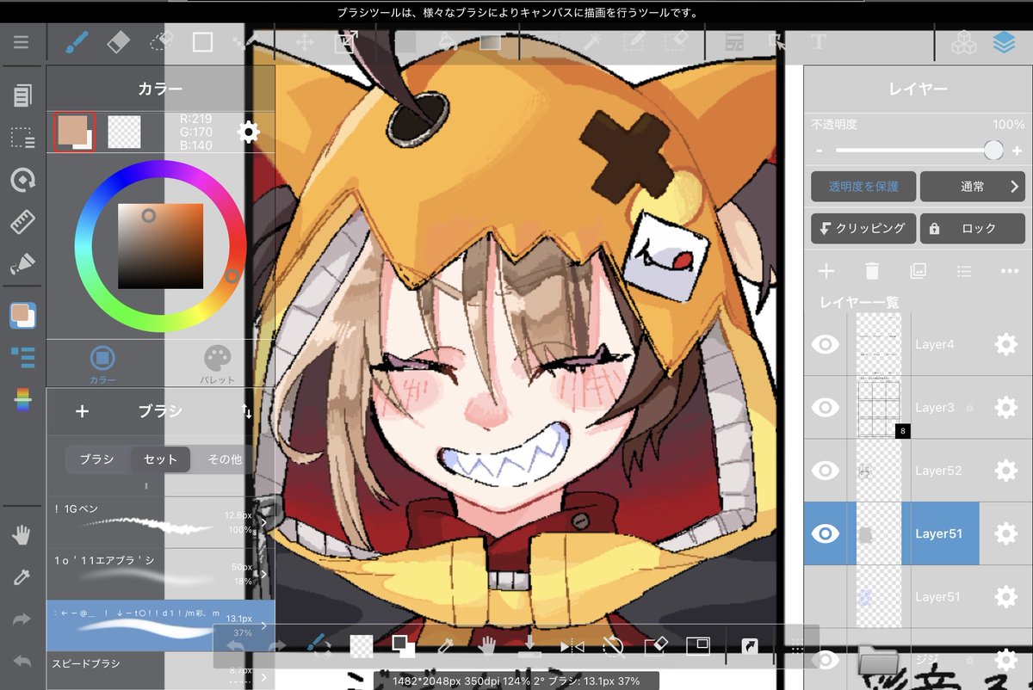Click the クリッピング button
1033x690 pixels.
[863, 228]
